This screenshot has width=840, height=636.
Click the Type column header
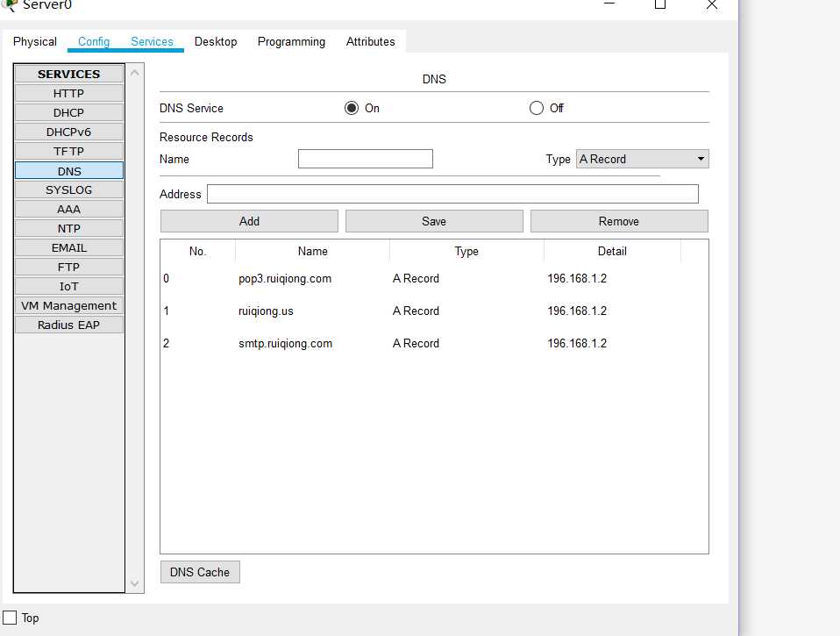point(466,251)
